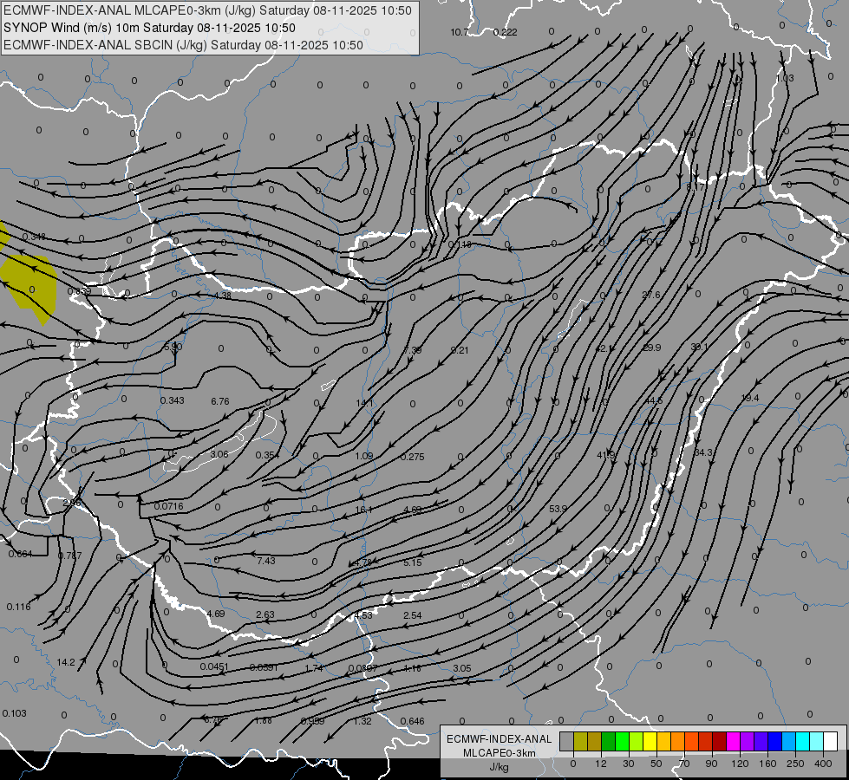Click the 0.839 value on the map
849x780 pixels.
pos(79,292)
